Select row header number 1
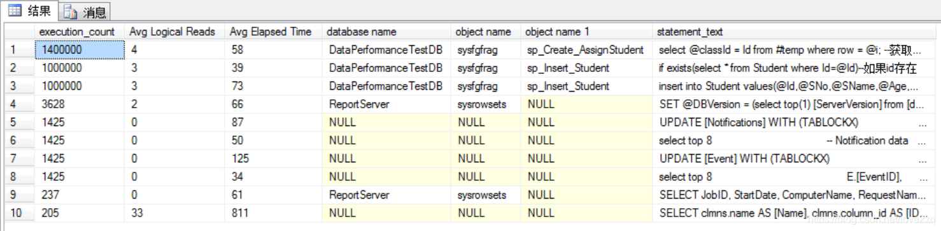941x231 pixels. pos(20,50)
